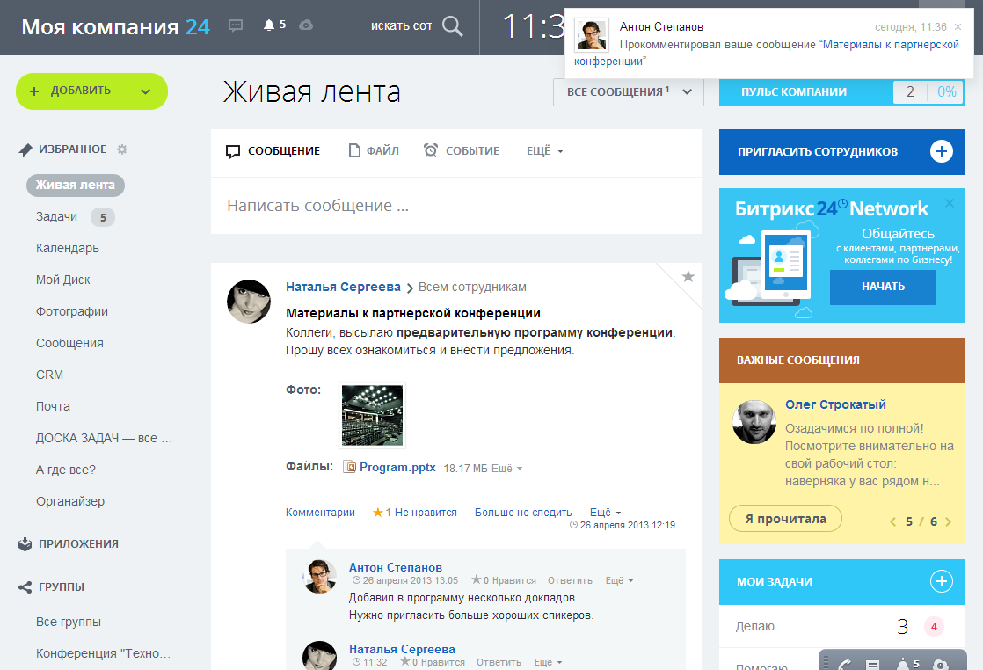
Task: Click the cloud status icon in header
Action: point(306,25)
